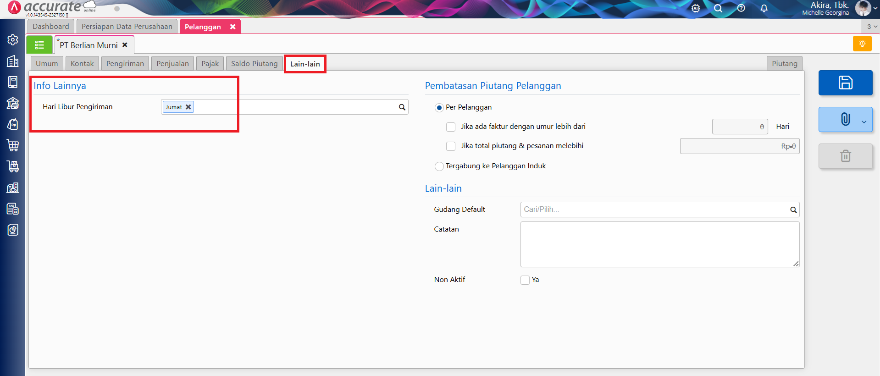This screenshot has width=880, height=376.
Task: Open the settings gear in sidebar
Action: pos(13,40)
